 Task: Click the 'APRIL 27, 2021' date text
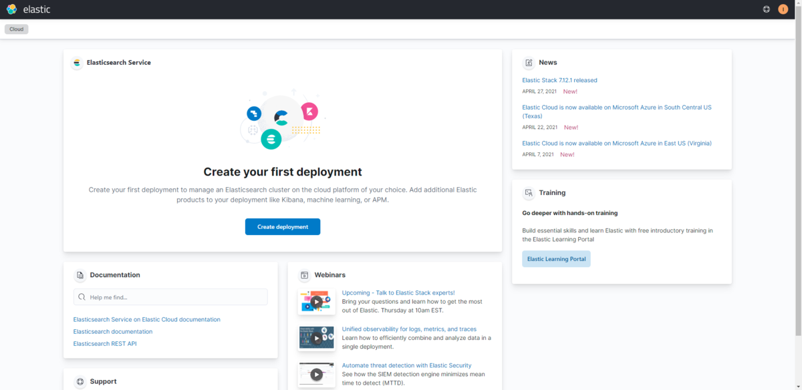[540, 91]
